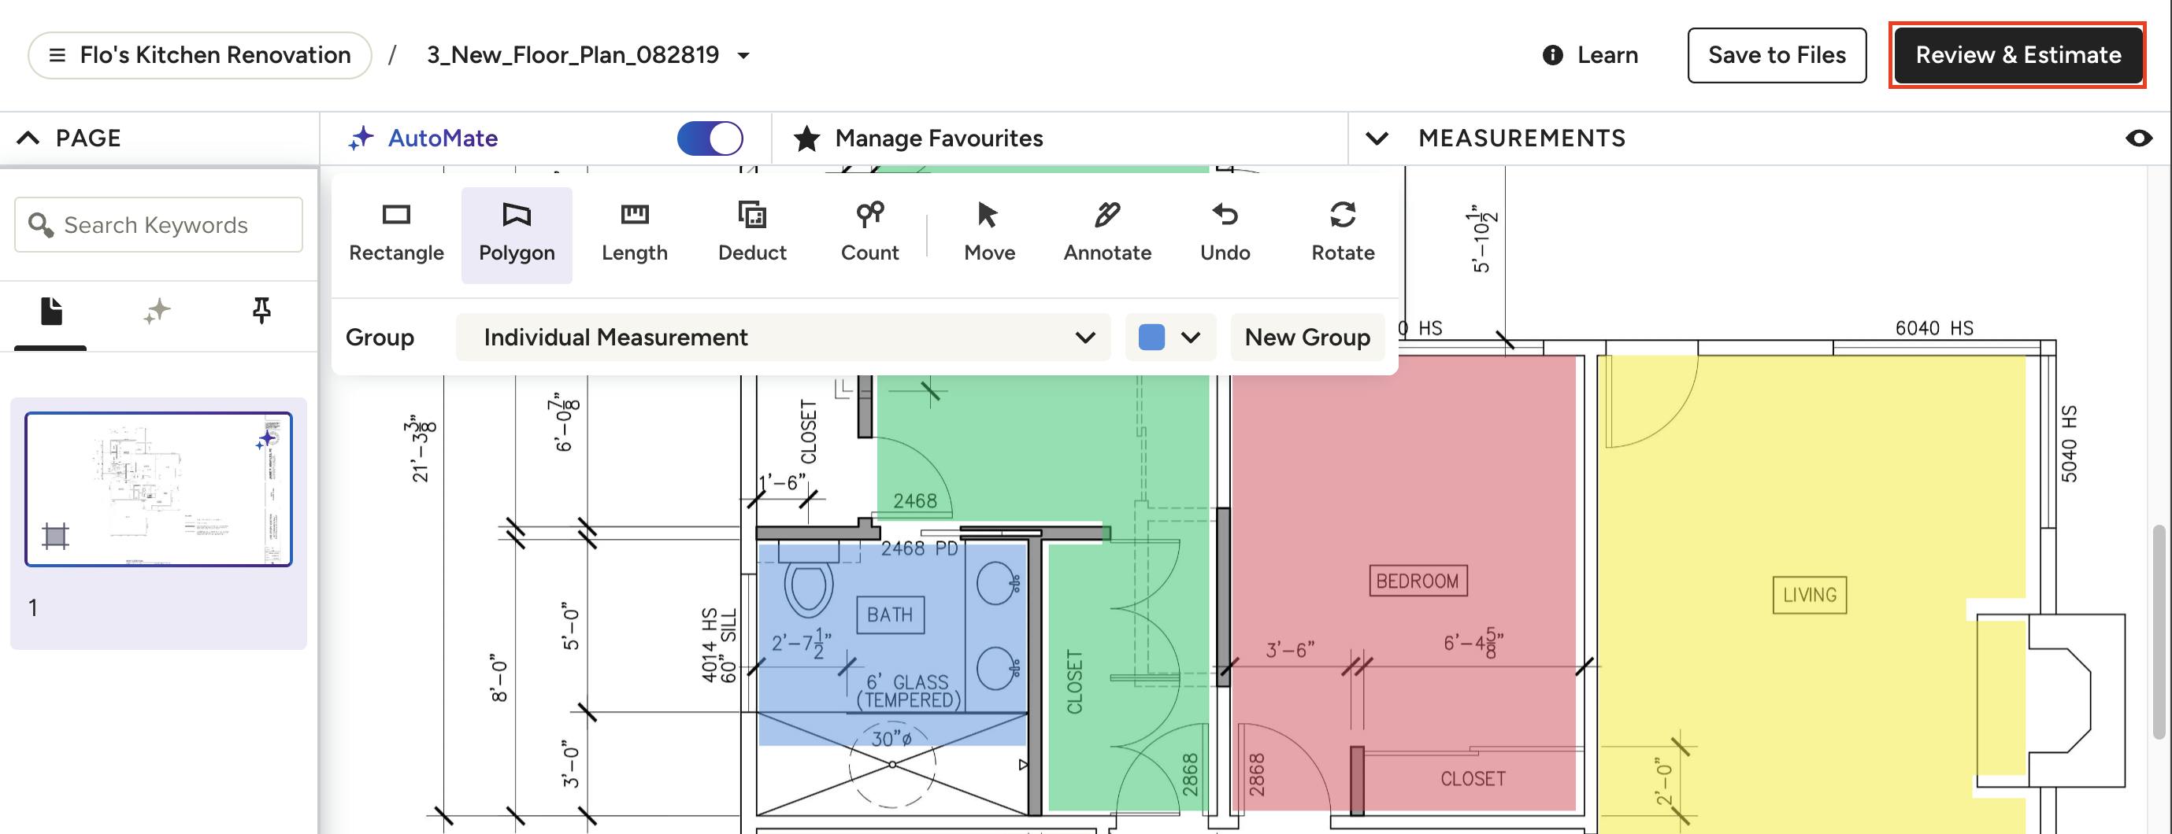
Task: Click the Learn info icon
Action: tap(1552, 56)
